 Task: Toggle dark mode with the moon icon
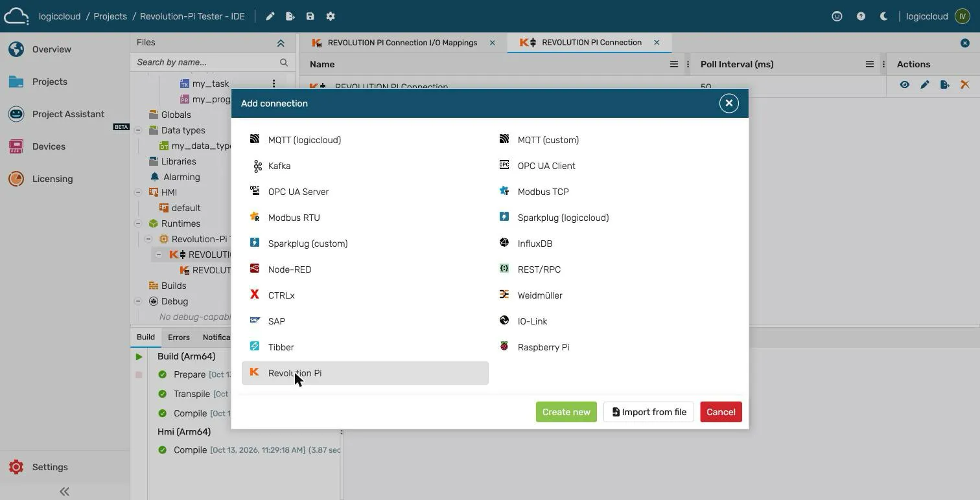pyautogui.click(x=883, y=16)
